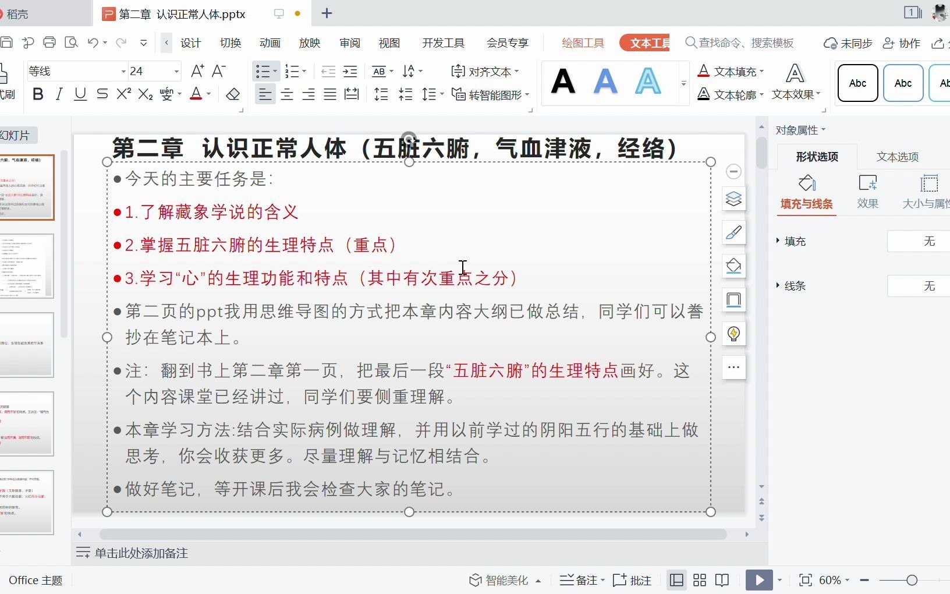This screenshot has height=594, width=950.
Task: Click the collapse minus icon beside slide
Action: pyautogui.click(x=733, y=171)
